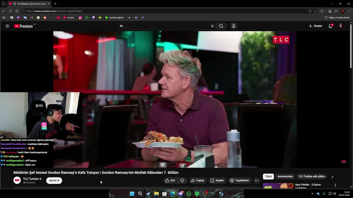
Task: Open Windows Start menu
Action: (x=132, y=194)
